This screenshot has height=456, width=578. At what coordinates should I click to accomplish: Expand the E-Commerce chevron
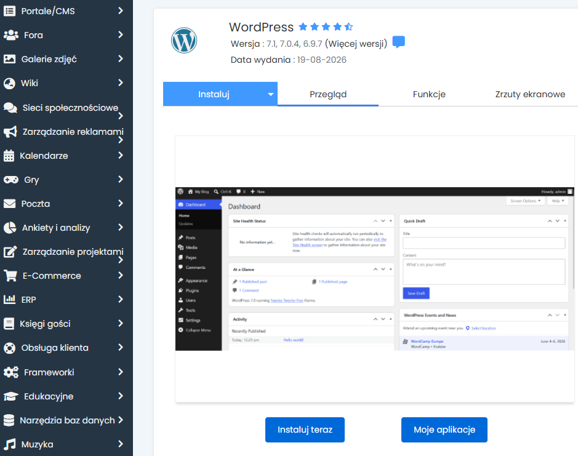pyautogui.click(x=121, y=275)
